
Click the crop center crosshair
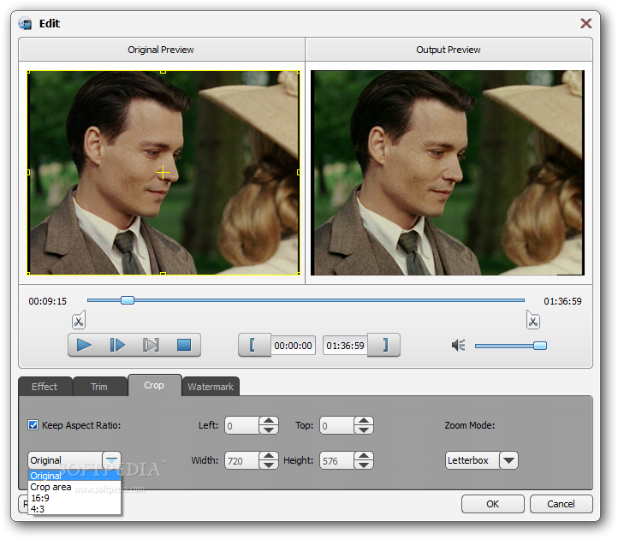[x=163, y=173]
